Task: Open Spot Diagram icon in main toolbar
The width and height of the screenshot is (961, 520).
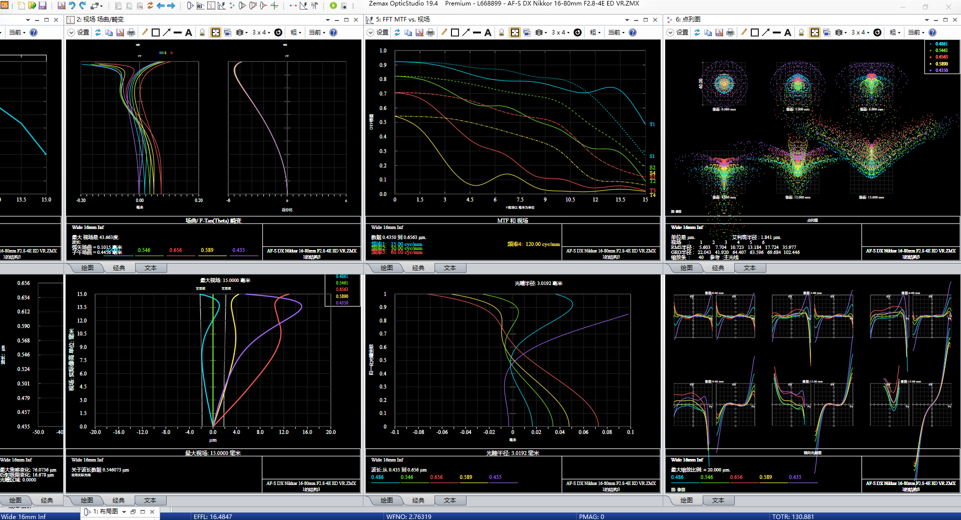Action: coord(232,5)
